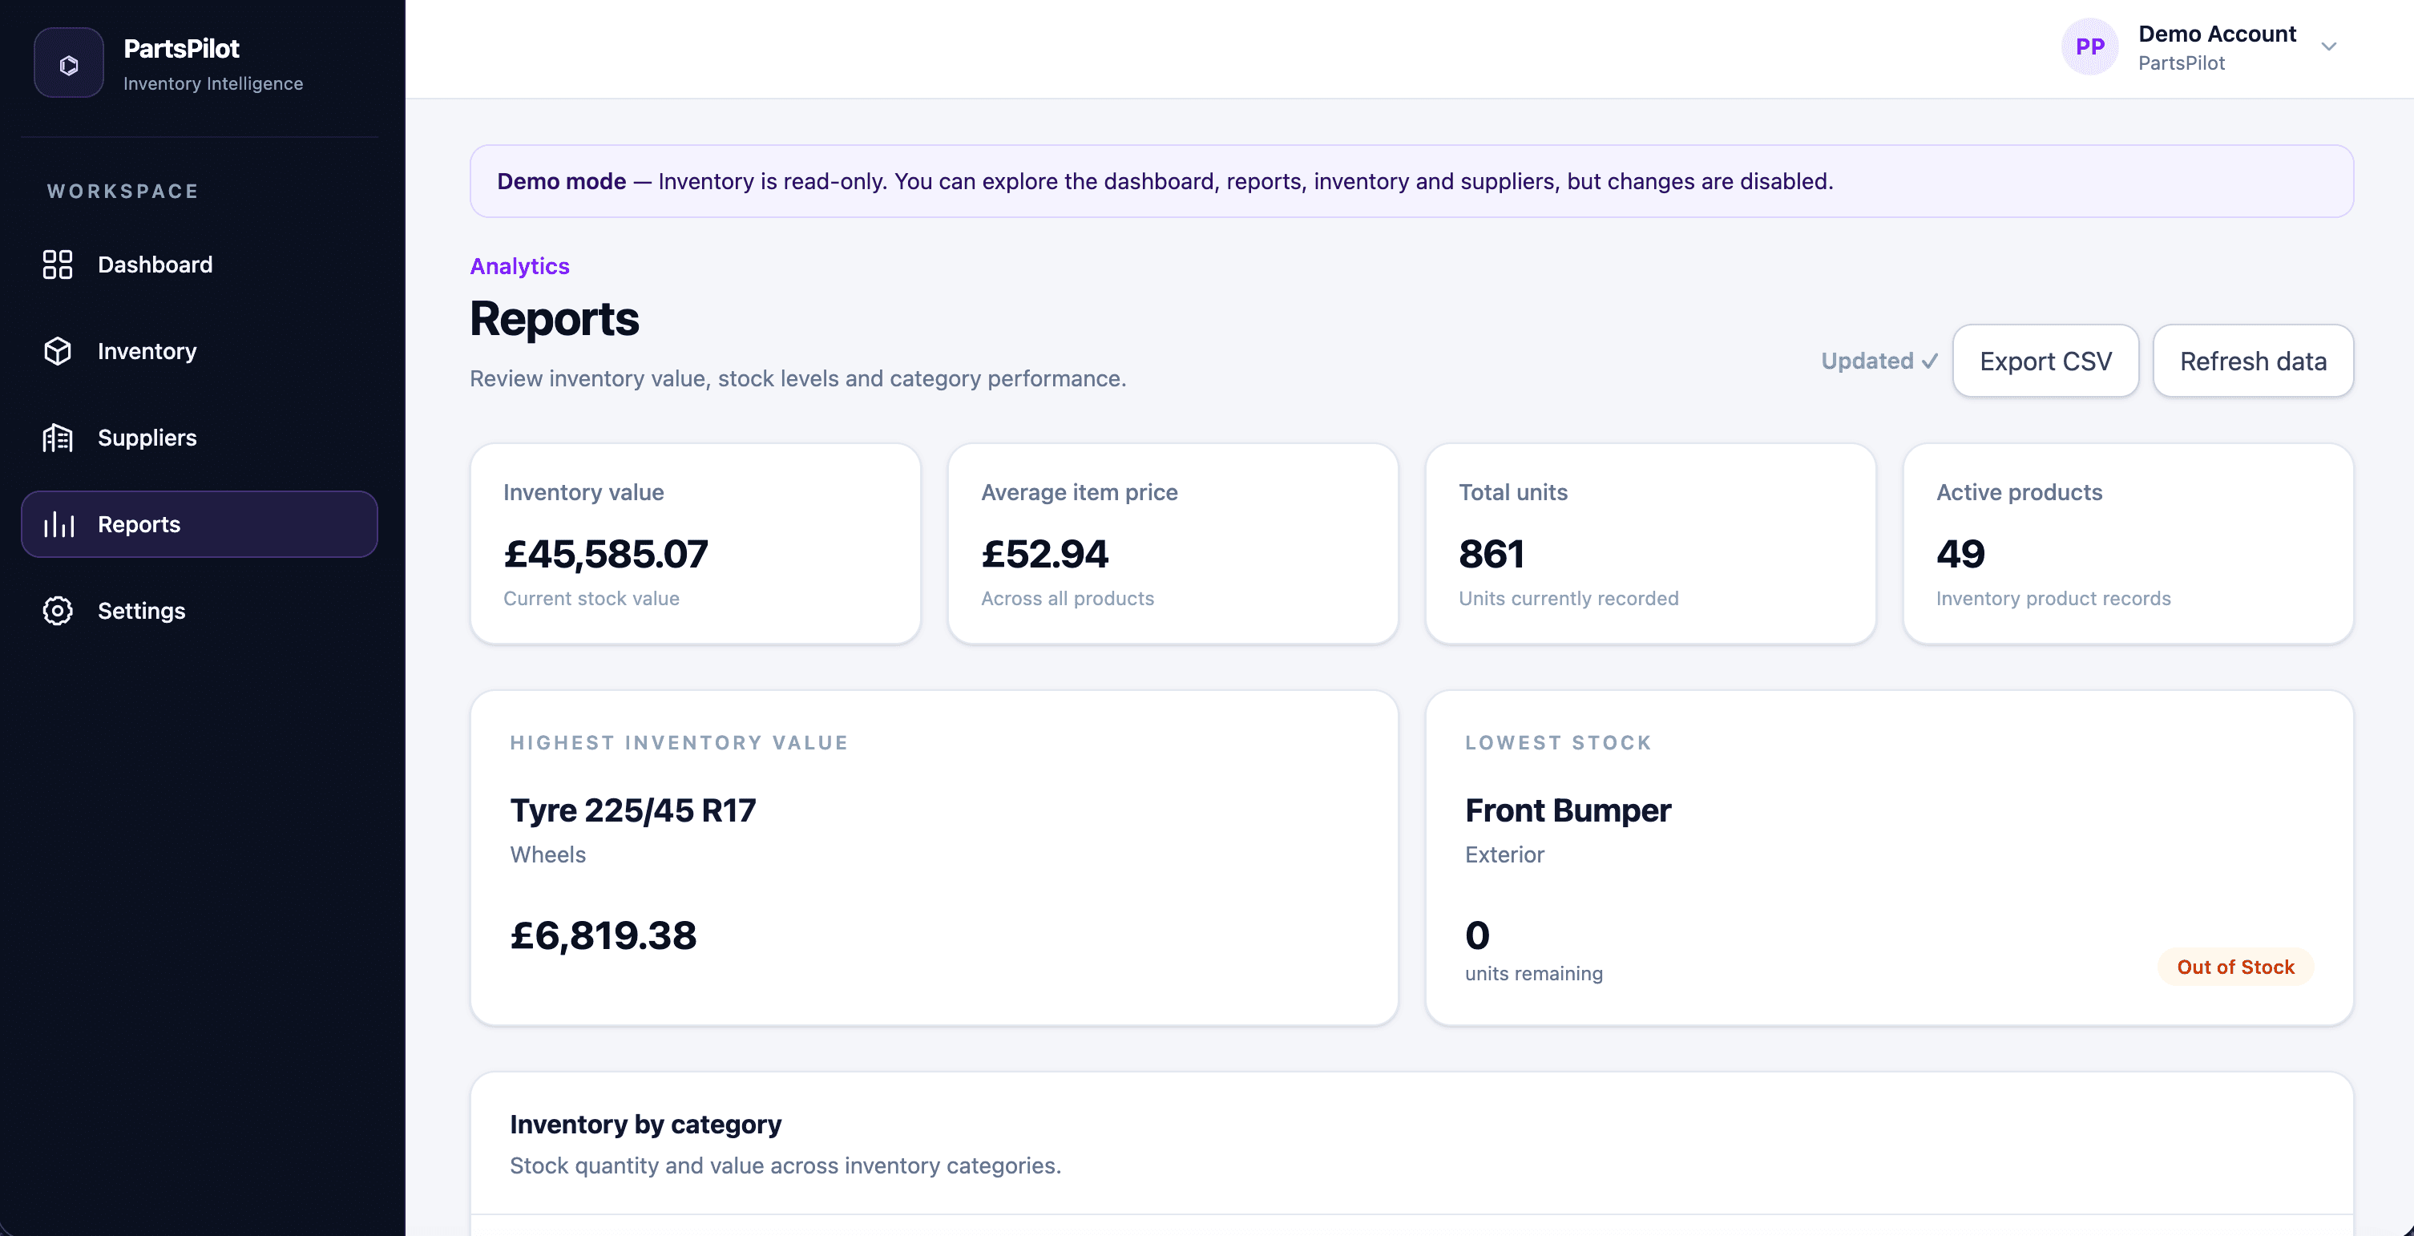Open the Settings menu item
Screen dimensions: 2414x1236
coord(200,611)
